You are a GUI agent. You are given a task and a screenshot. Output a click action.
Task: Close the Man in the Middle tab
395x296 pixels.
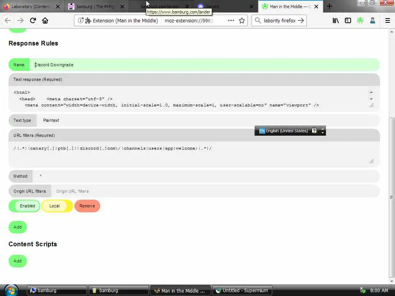pos(316,7)
